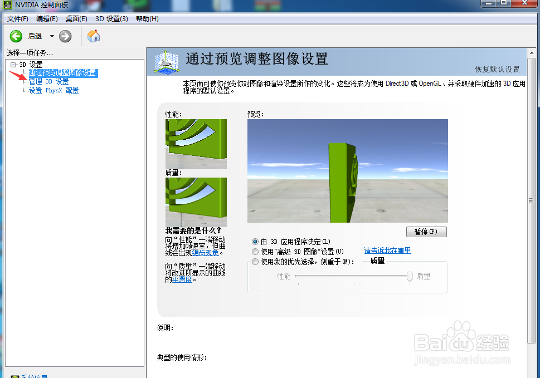Viewport: 540px width, 378px height.
Task: Open the 系统信息 link at bottom left
Action: [x=34, y=376]
